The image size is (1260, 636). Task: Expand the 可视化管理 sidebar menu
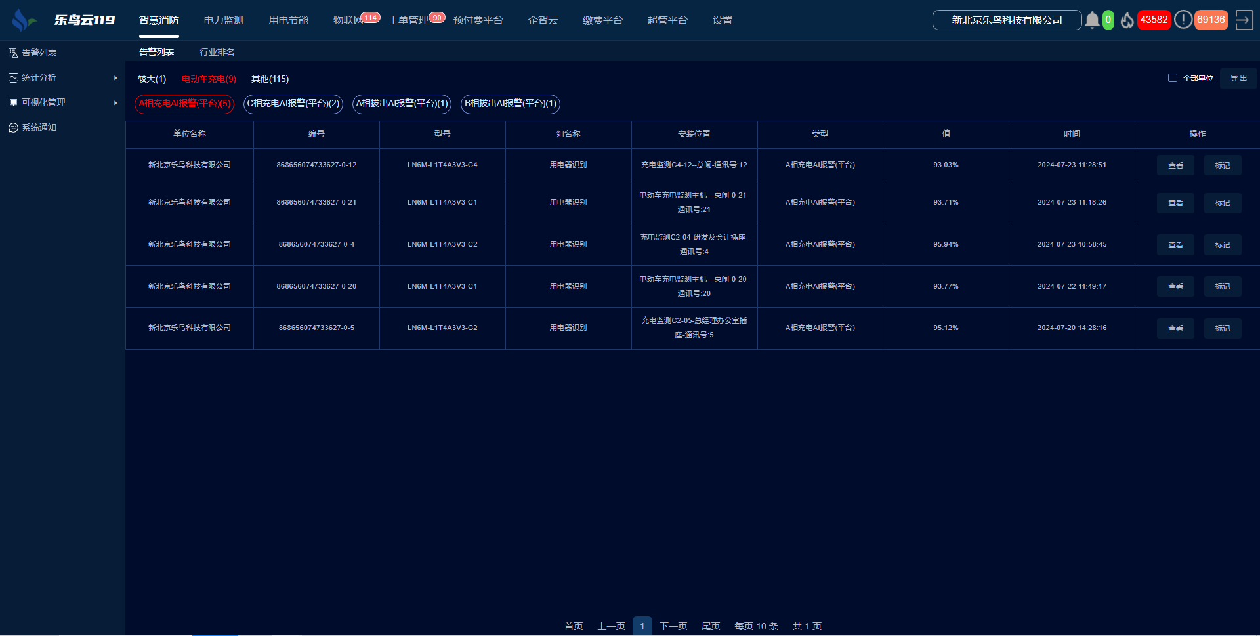coord(62,102)
